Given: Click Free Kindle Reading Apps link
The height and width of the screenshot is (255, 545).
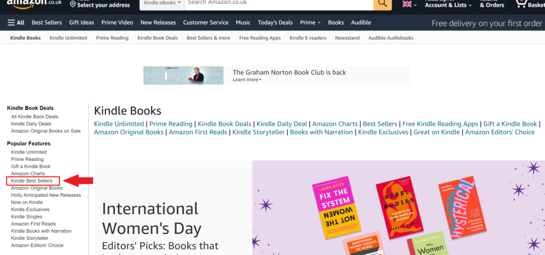Looking at the screenshot, I should coord(440,124).
